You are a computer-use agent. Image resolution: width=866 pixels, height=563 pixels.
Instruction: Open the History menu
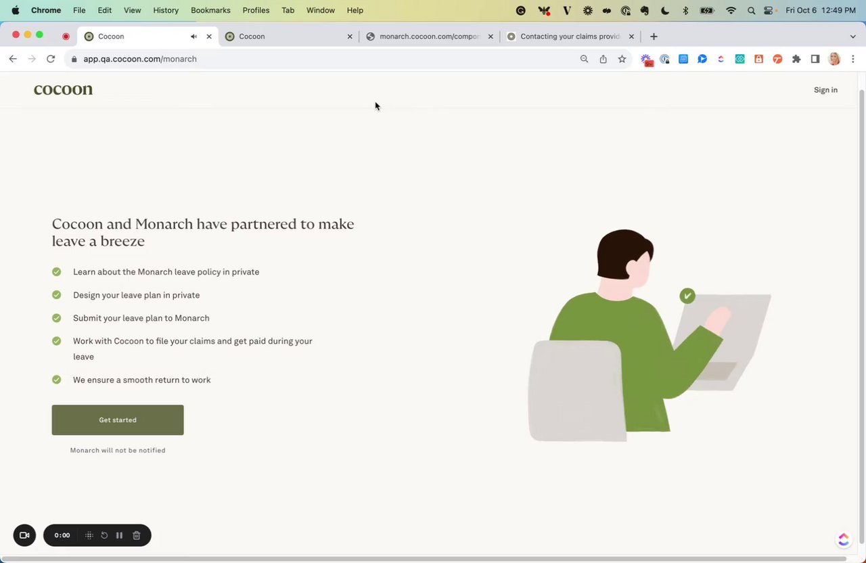[x=166, y=10]
